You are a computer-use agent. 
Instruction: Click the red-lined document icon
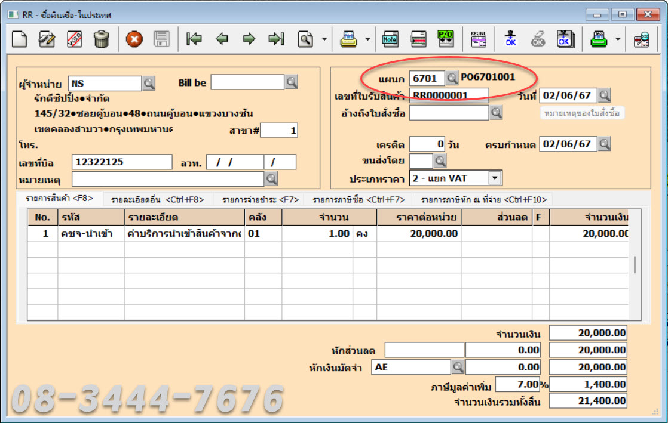418,39
